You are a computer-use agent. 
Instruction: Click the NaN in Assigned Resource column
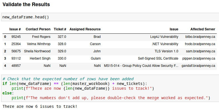(x=97, y=66)
